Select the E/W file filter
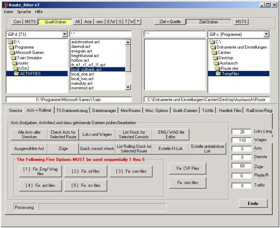Viewport: 280px width, 228px height. point(111,22)
